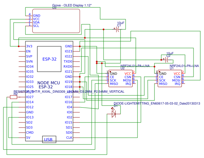Click the IO25 pin label
This screenshot has height=158, width=204.
(30, 87)
